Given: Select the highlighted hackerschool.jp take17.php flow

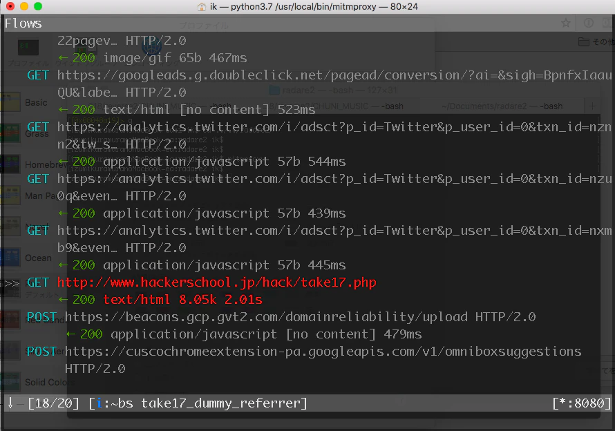Looking at the screenshot, I should [x=201, y=282].
